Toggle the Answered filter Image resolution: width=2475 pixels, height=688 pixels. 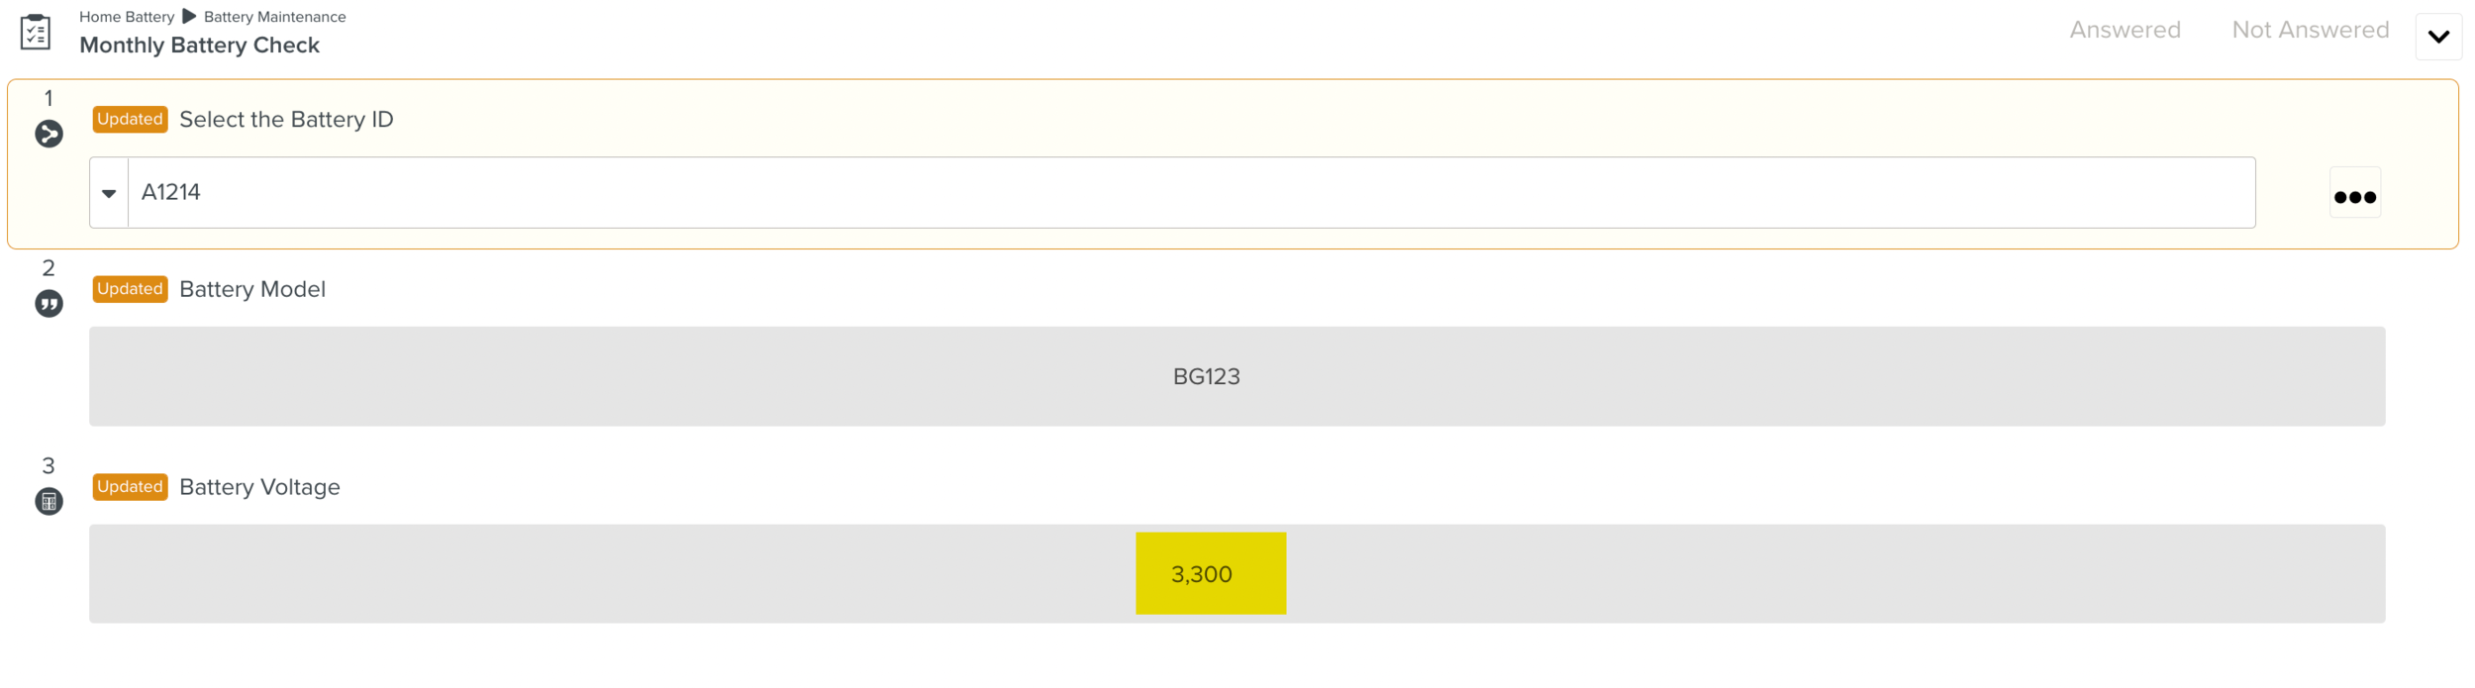point(2125,30)
